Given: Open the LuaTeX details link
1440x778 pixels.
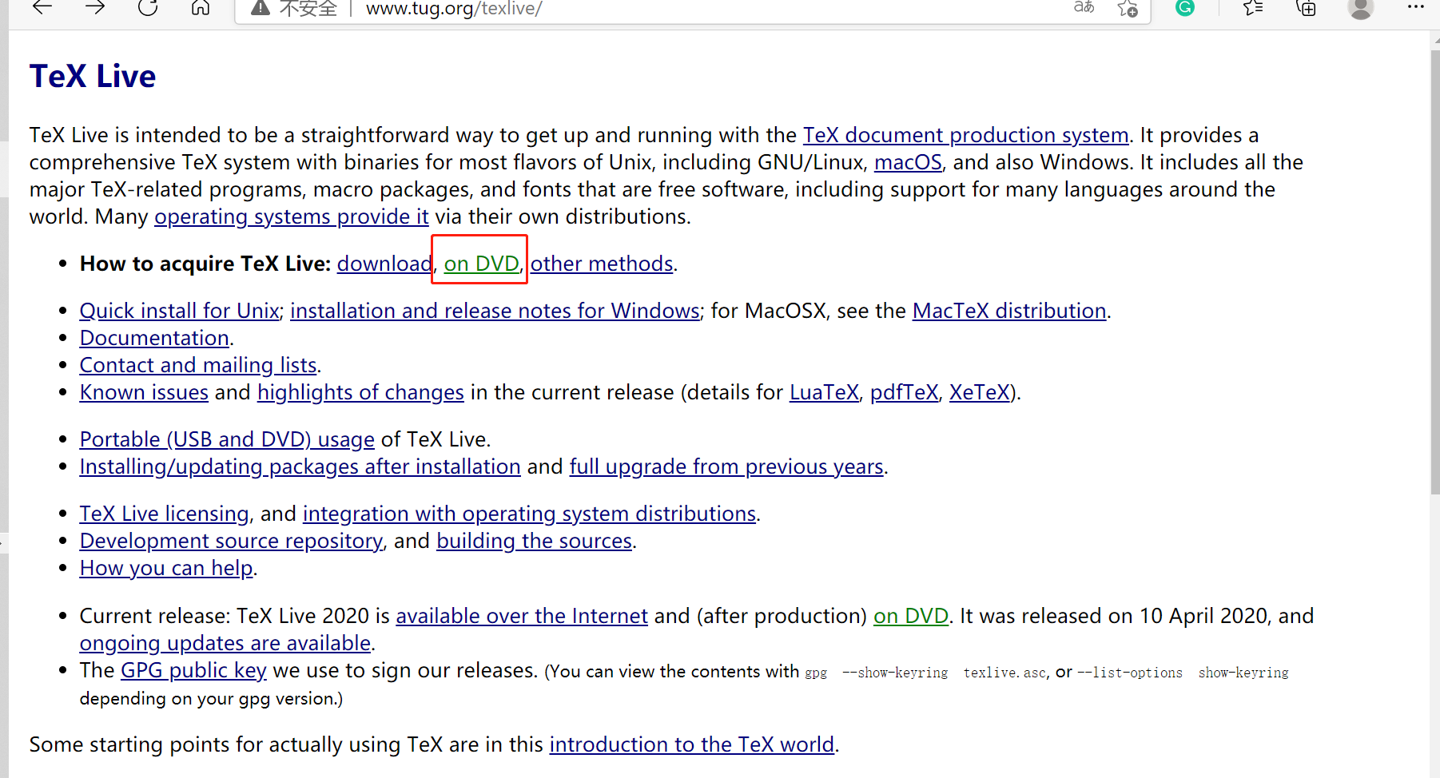Looking at the screenshot, I should (824, 392).
